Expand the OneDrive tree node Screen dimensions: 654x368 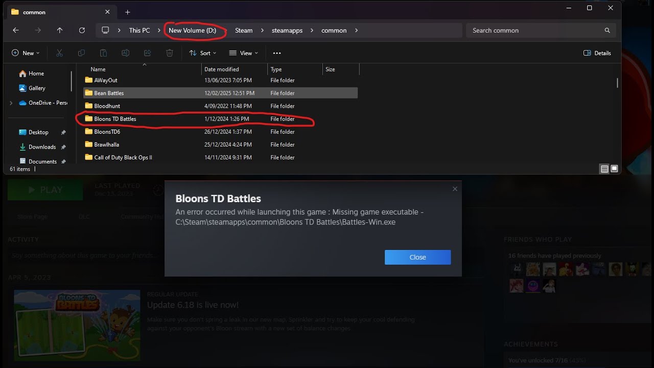tap(11, 103)
